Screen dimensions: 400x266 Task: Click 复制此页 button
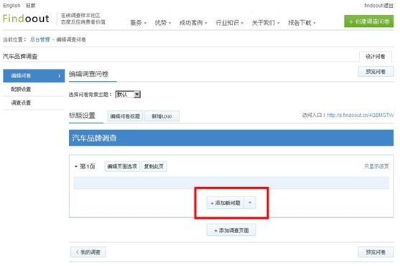(x=154, y=166)
